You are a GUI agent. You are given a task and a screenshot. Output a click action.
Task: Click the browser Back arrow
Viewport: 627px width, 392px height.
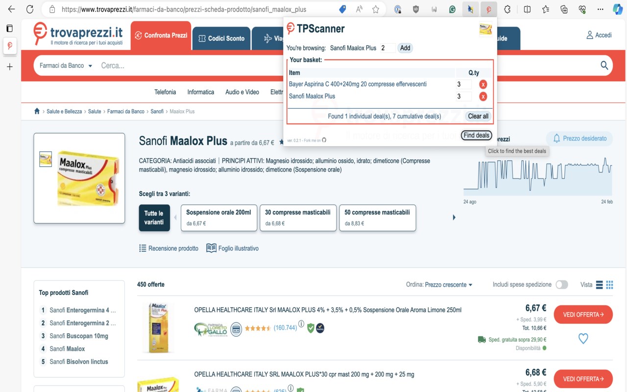(11, 9)
